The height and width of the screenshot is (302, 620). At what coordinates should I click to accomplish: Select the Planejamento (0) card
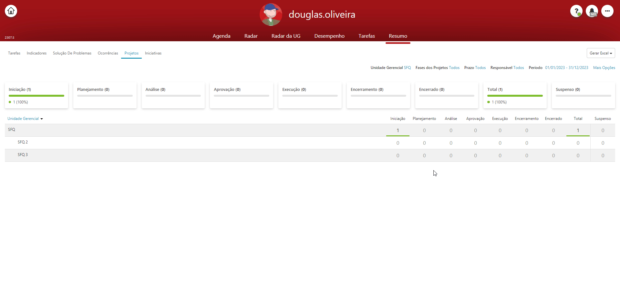105,95
